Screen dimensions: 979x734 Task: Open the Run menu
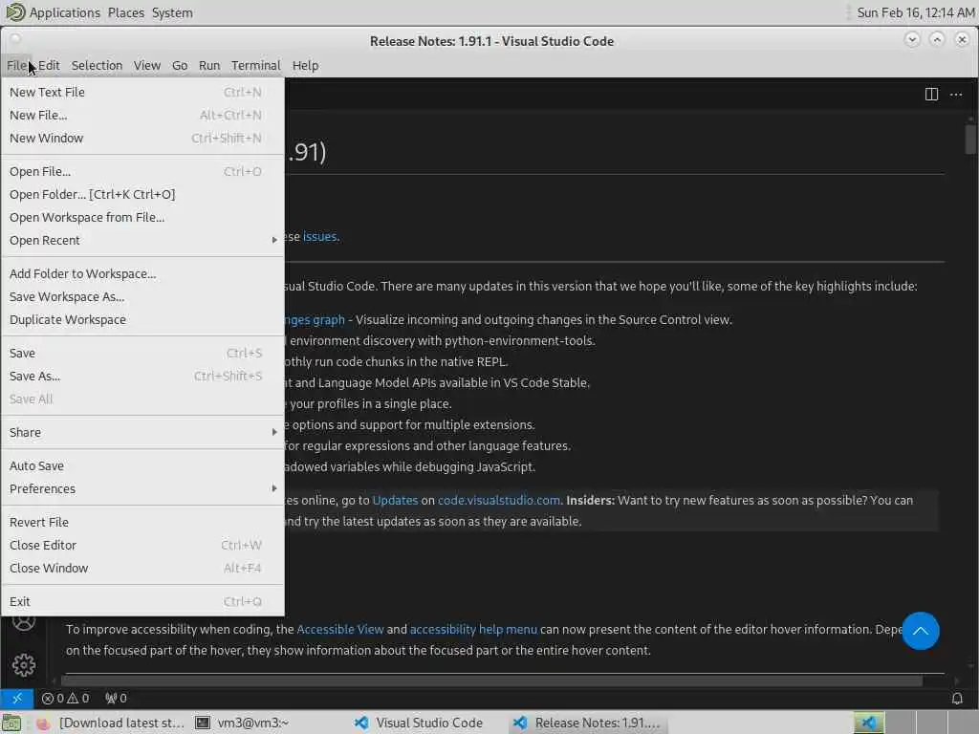point(209,66)
